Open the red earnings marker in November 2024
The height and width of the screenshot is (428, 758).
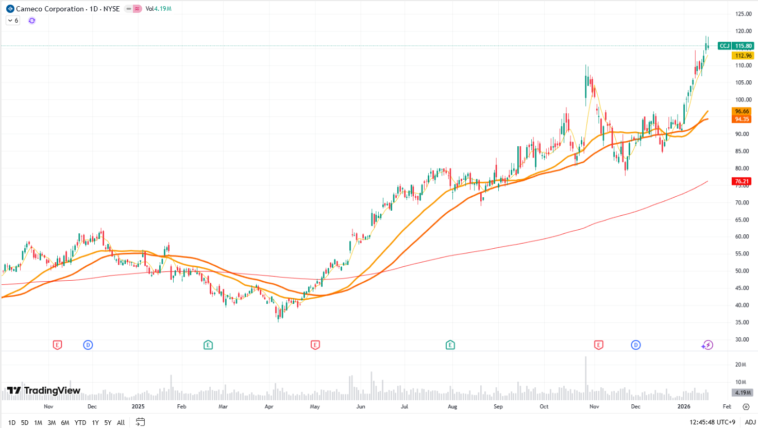57,345
